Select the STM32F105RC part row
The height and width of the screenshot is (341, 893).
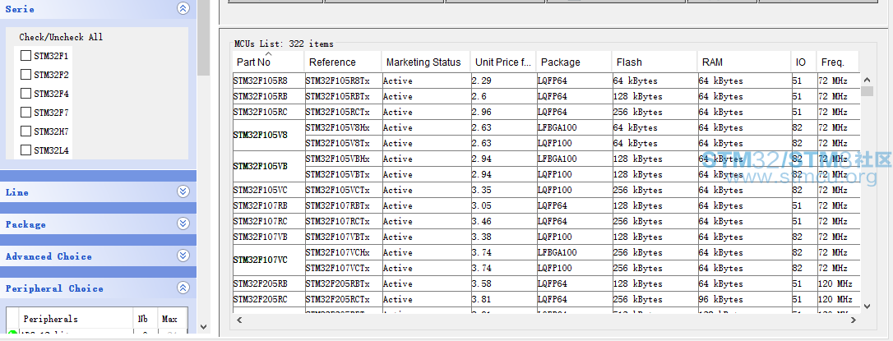(546, 112)
